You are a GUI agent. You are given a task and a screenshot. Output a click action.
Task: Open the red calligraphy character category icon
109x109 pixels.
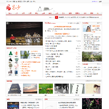tap(16, 53)
